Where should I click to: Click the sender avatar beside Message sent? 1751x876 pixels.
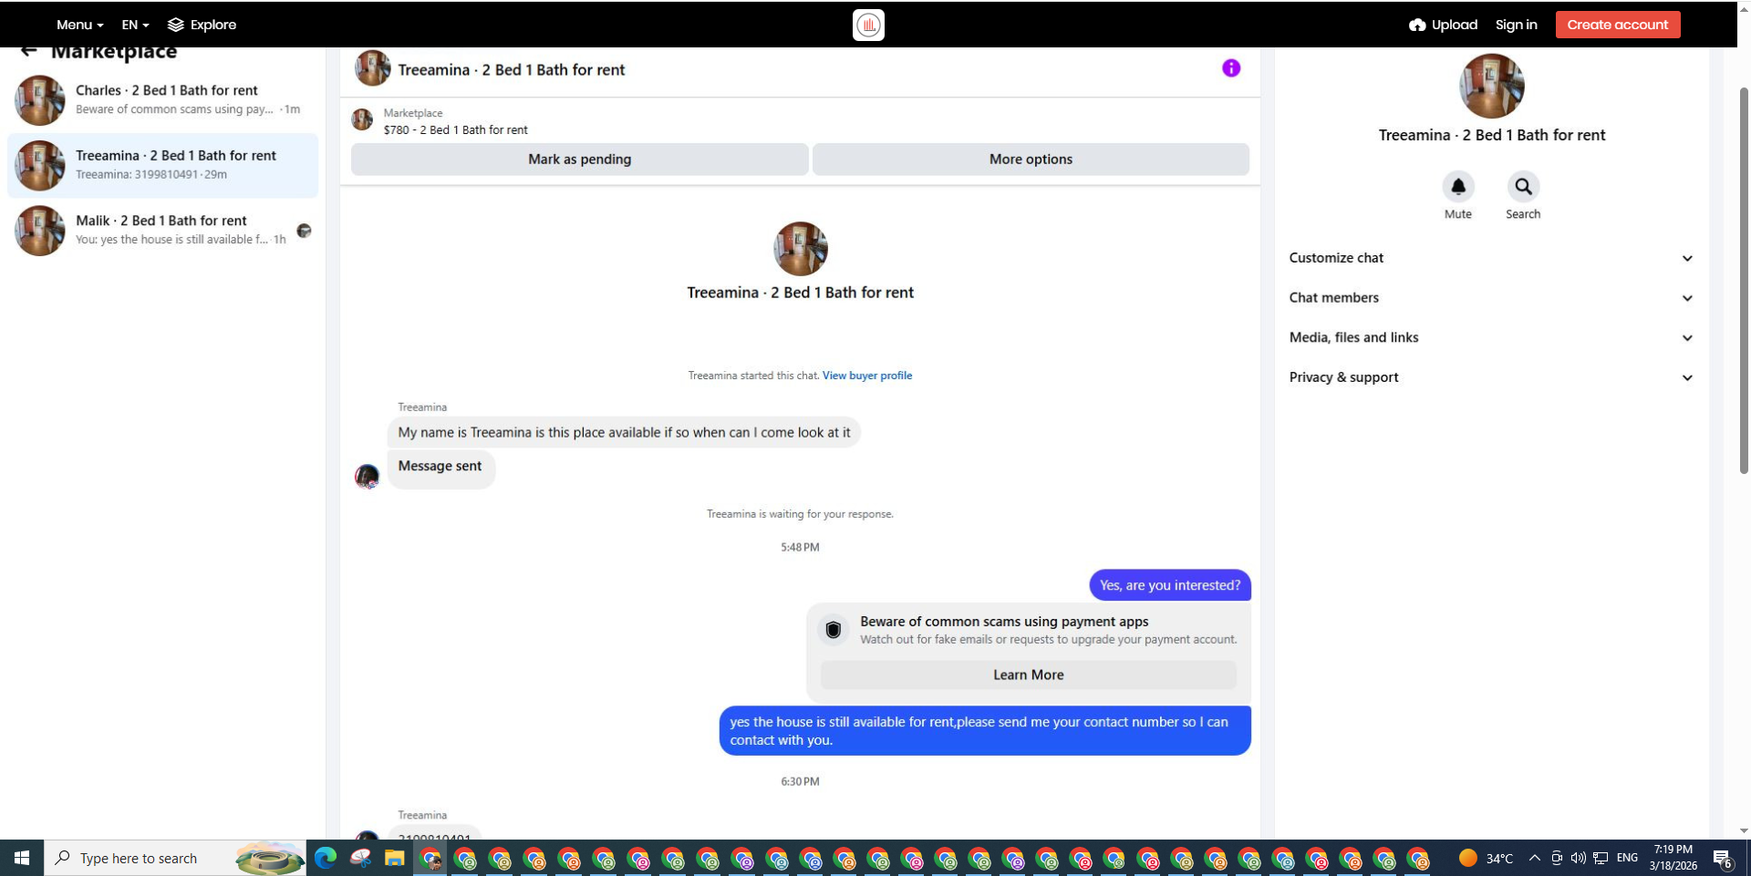[x=368, y=476]
